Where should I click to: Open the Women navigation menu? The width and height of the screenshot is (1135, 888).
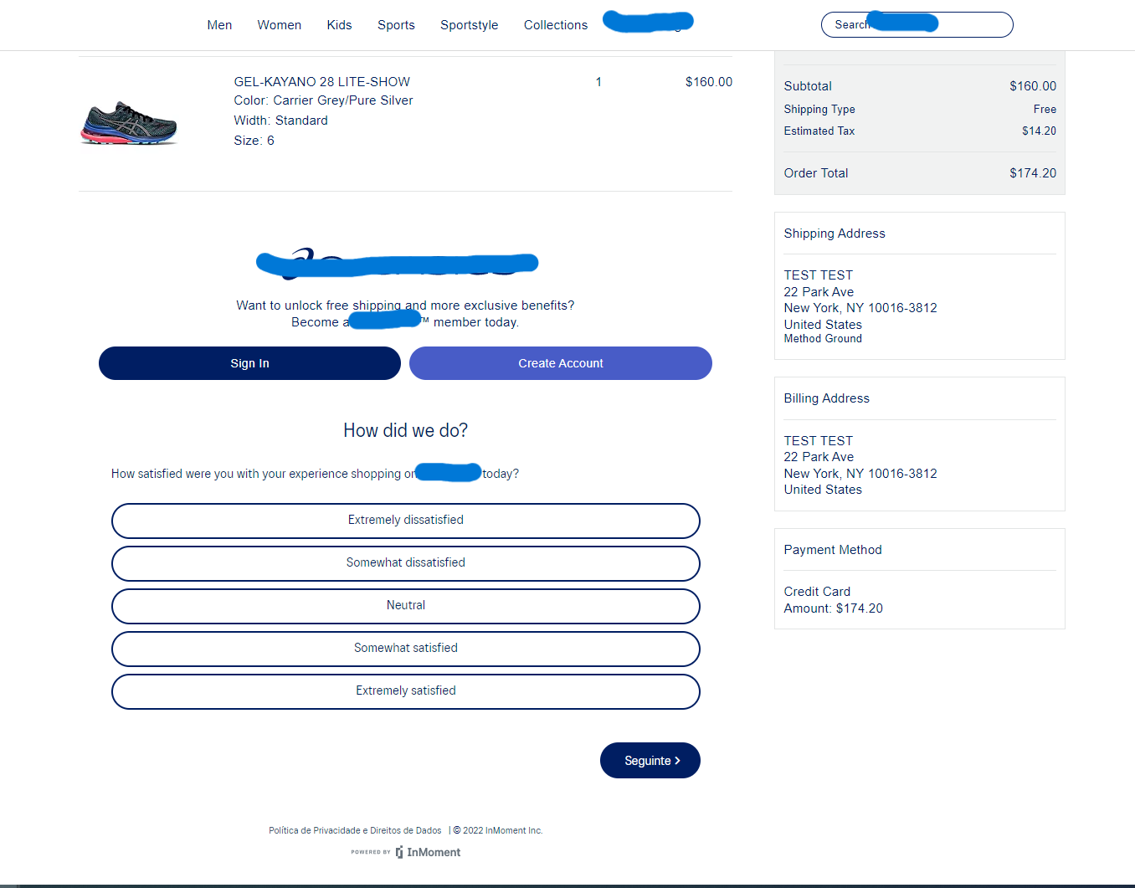pos(279,24)
